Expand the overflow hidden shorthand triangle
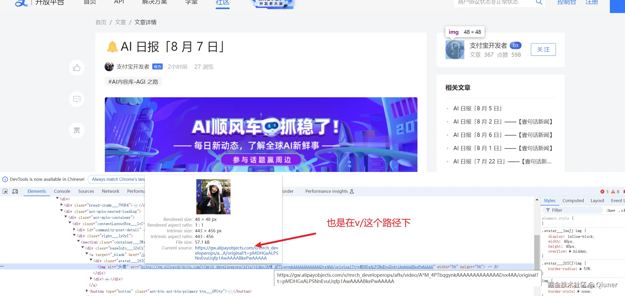Viewport: 625px width, 296px height. (x=570, y=251)
